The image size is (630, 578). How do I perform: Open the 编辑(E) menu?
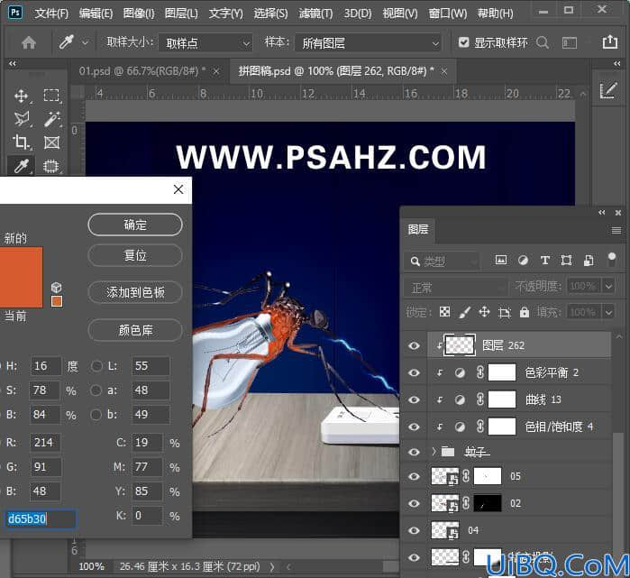pyautogui.click(x=96, y=14)
